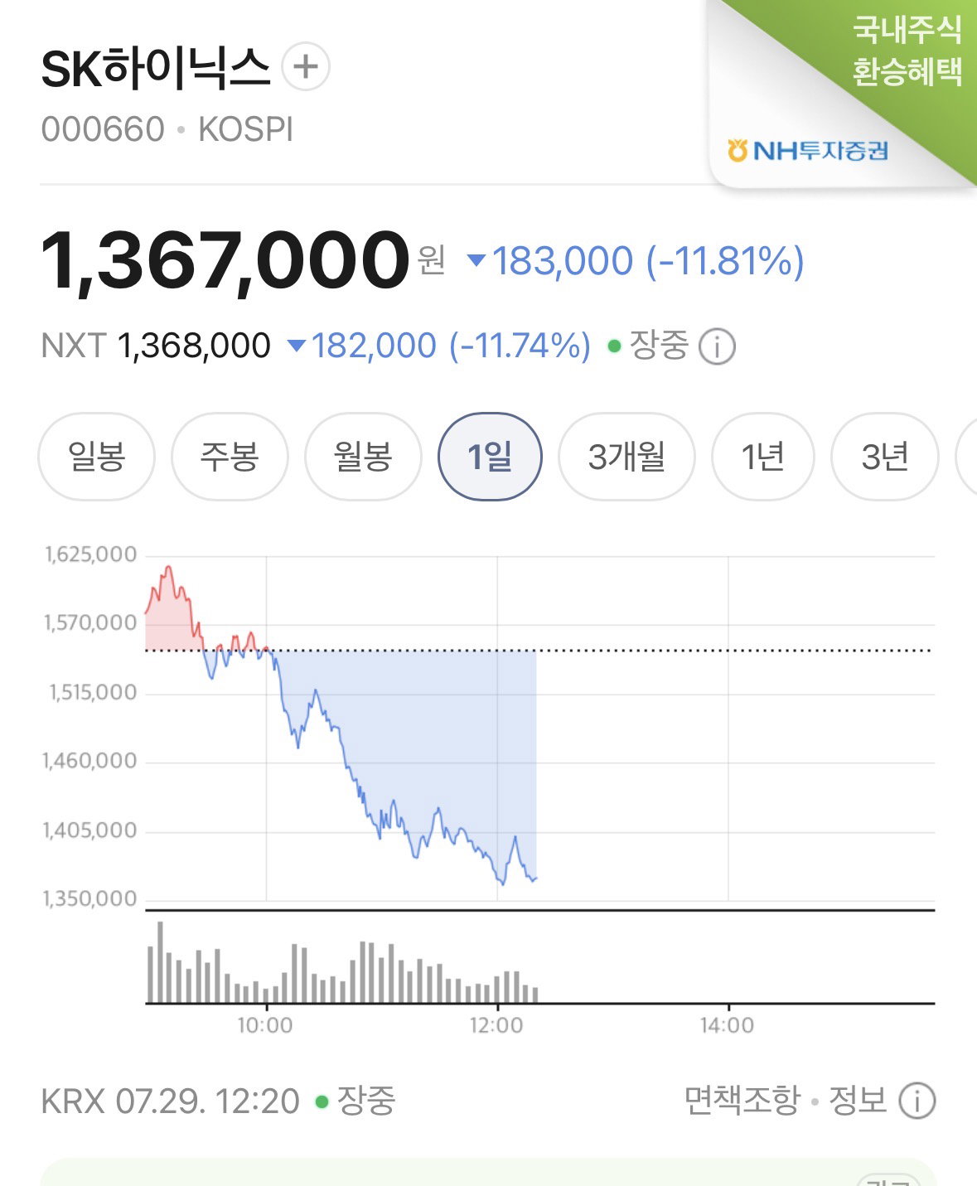
Task: Click the chart at 10:00 marker
Action: click(x=265, y=1025)
